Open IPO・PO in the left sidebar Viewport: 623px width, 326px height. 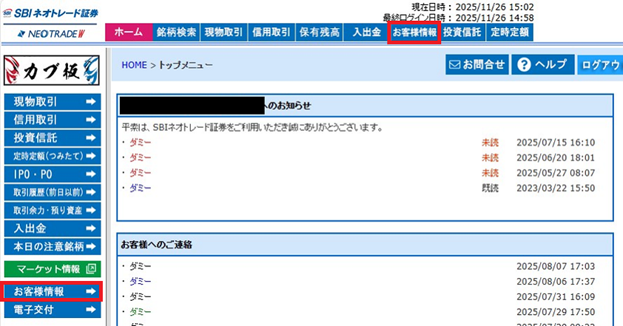[52, 174]
